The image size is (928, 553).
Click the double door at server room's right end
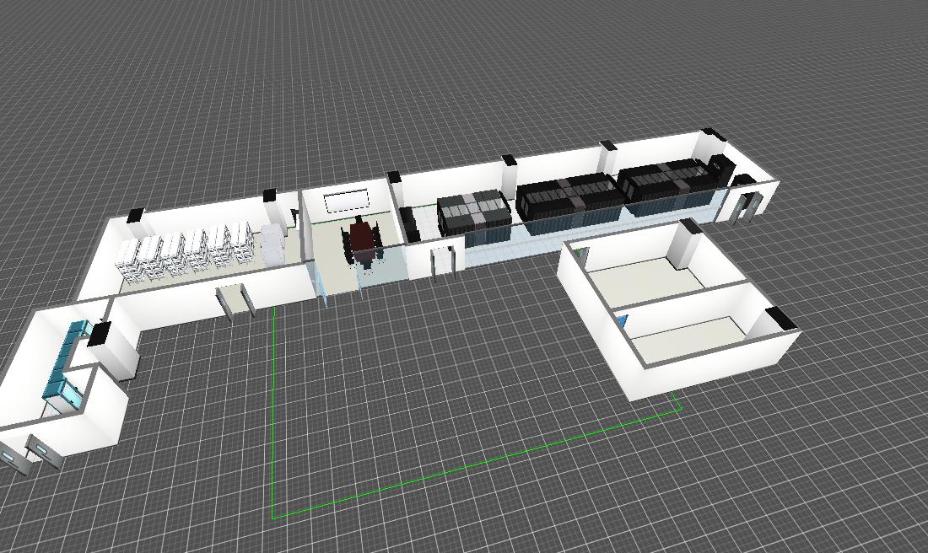pyautogui.click(x=747, y=206)
